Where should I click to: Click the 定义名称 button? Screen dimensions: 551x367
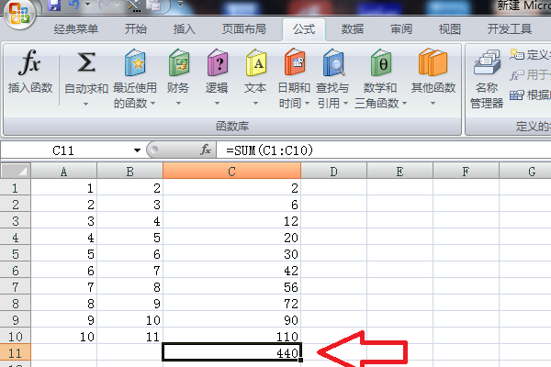[530, 55]
